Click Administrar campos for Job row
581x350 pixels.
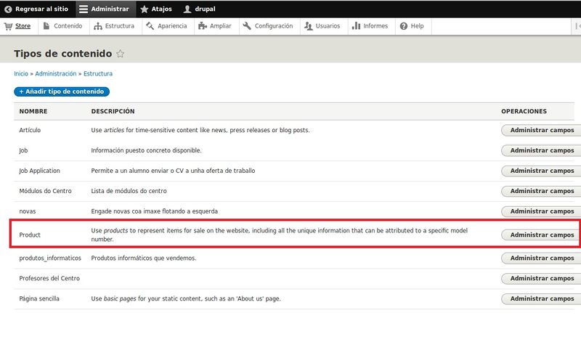coord(542,150)
